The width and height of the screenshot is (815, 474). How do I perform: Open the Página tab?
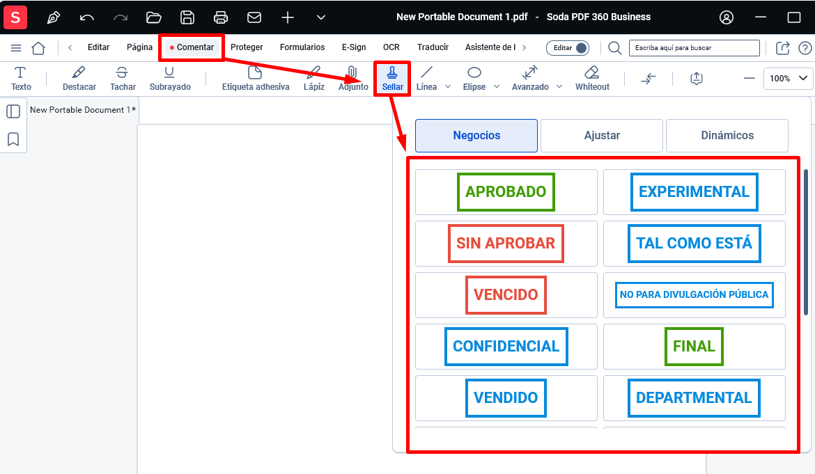[x=140, y=47]
